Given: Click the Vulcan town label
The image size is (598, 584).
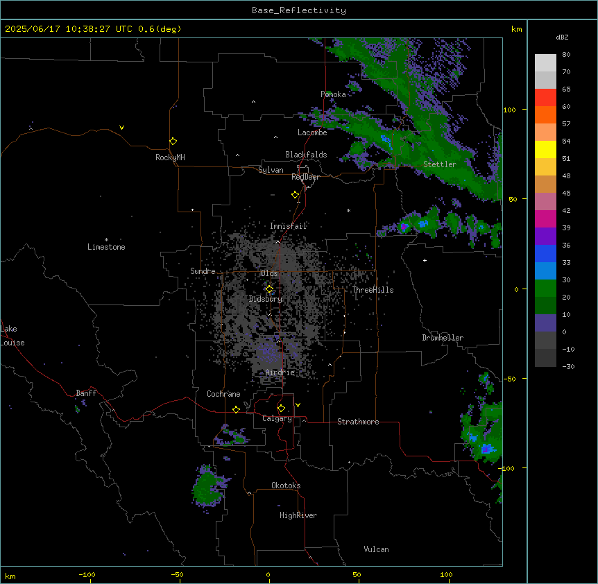Looking at the screenshot, I should click(x=377, y=549).
